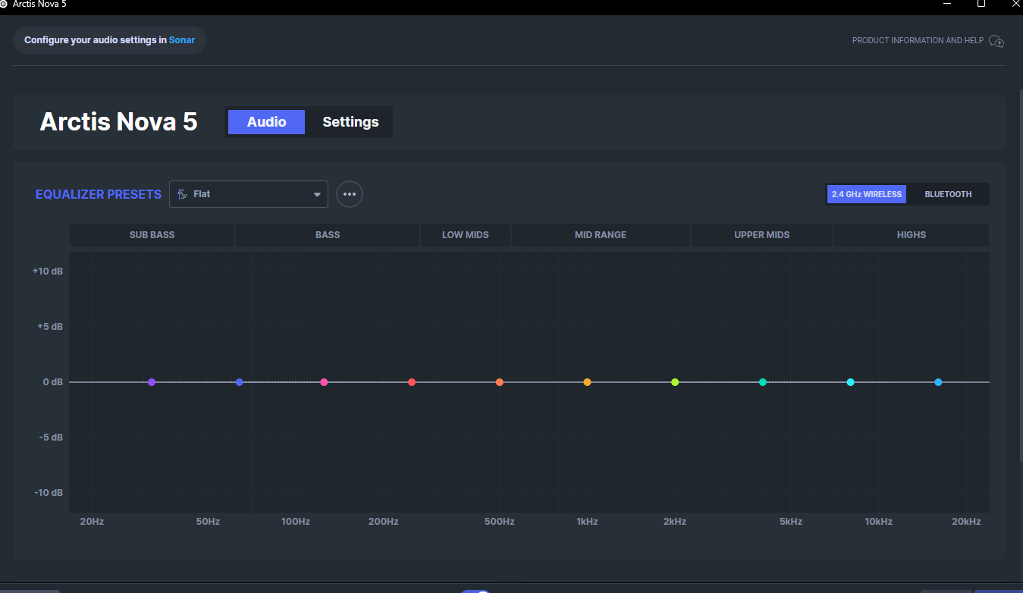1023x593 pixels.
Task: Maximize the Arctis Nova 5 window
Action: (981, 4)
